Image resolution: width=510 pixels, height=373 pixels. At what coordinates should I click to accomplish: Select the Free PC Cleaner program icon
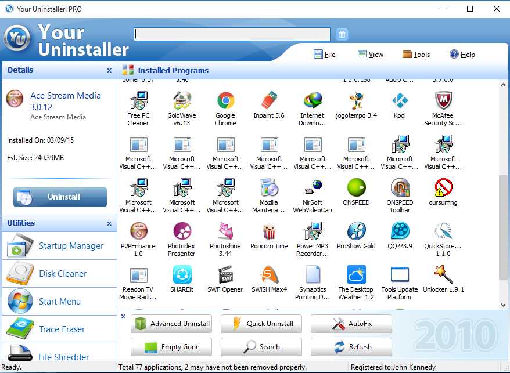tap(139, 100)
